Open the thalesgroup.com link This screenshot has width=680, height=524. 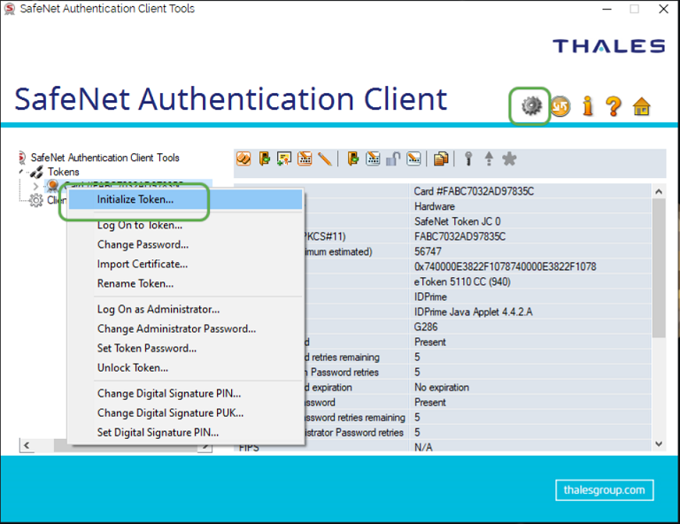604,489
